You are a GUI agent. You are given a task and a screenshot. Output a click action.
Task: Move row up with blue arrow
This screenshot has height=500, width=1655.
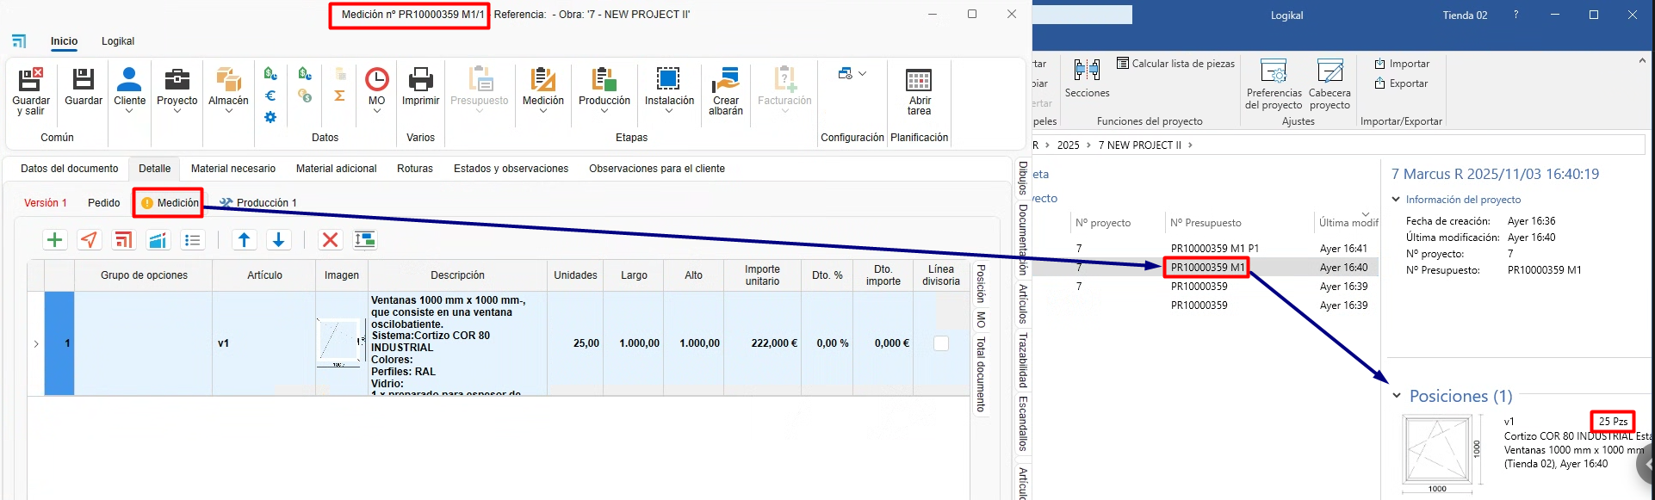(x=244, y=240)
